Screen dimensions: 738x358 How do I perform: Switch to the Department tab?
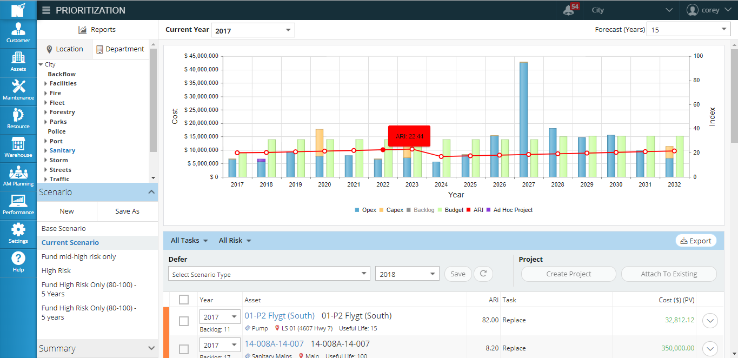[120, 49]
